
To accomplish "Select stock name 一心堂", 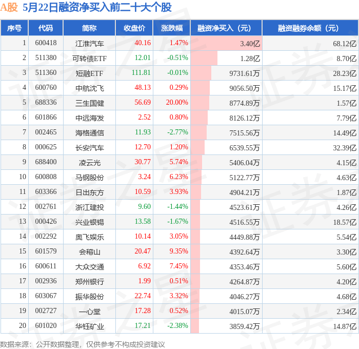I will point(90,312).
